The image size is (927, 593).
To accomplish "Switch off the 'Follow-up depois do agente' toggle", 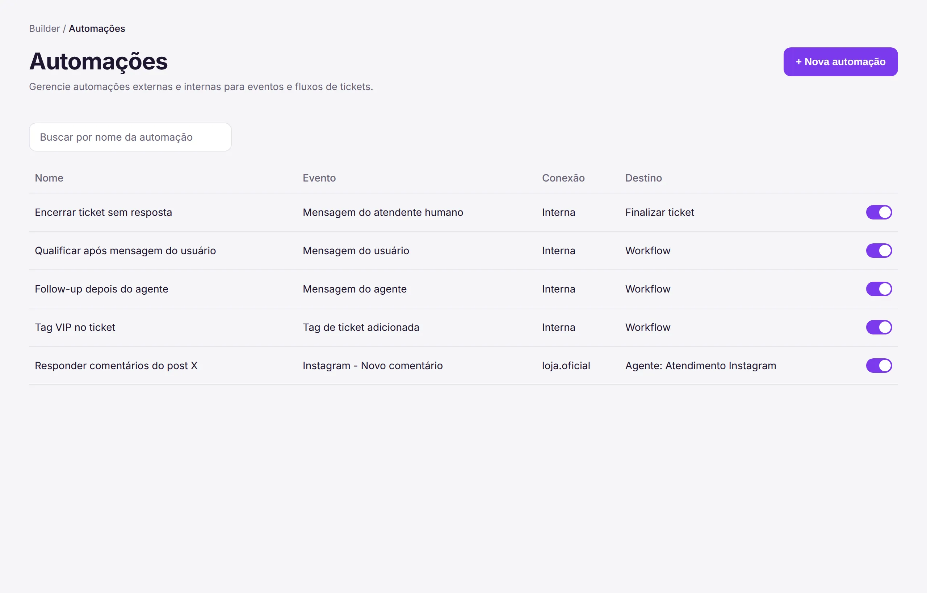I will [879, 289].
